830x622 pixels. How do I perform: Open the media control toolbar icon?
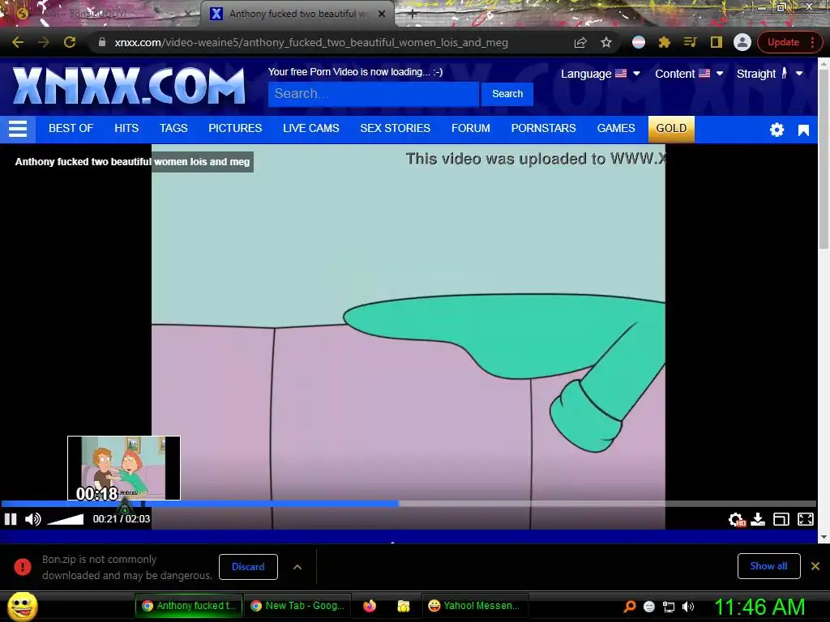691,42
